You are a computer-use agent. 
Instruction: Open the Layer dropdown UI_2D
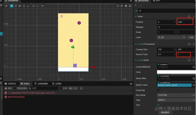tap(171, 37)
